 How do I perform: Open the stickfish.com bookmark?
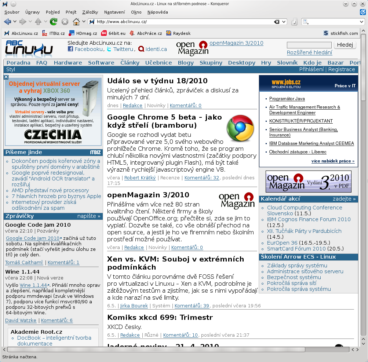340,33
